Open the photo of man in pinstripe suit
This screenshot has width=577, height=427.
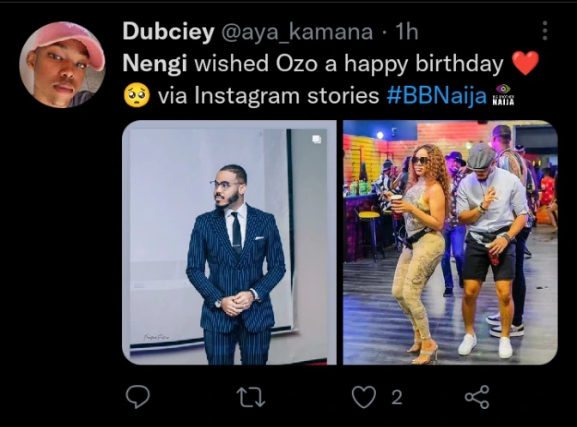(229, 243)
